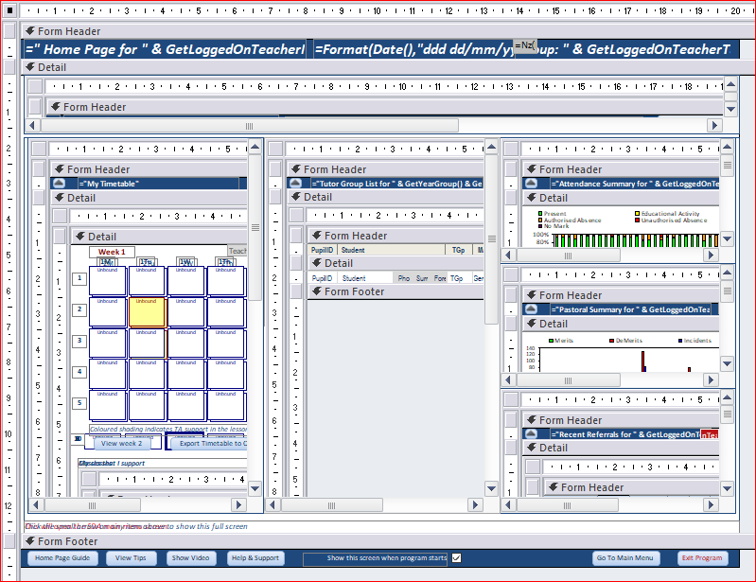This screenshot has width=756, height=582.
Task: Select the =Format(Date() text box in header
Action: pos(413,49)
